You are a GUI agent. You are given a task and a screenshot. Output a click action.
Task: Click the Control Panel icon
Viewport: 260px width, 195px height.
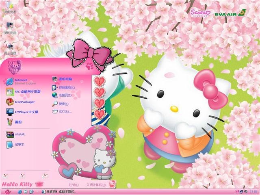pyautogui.click(x=55, y=88)
